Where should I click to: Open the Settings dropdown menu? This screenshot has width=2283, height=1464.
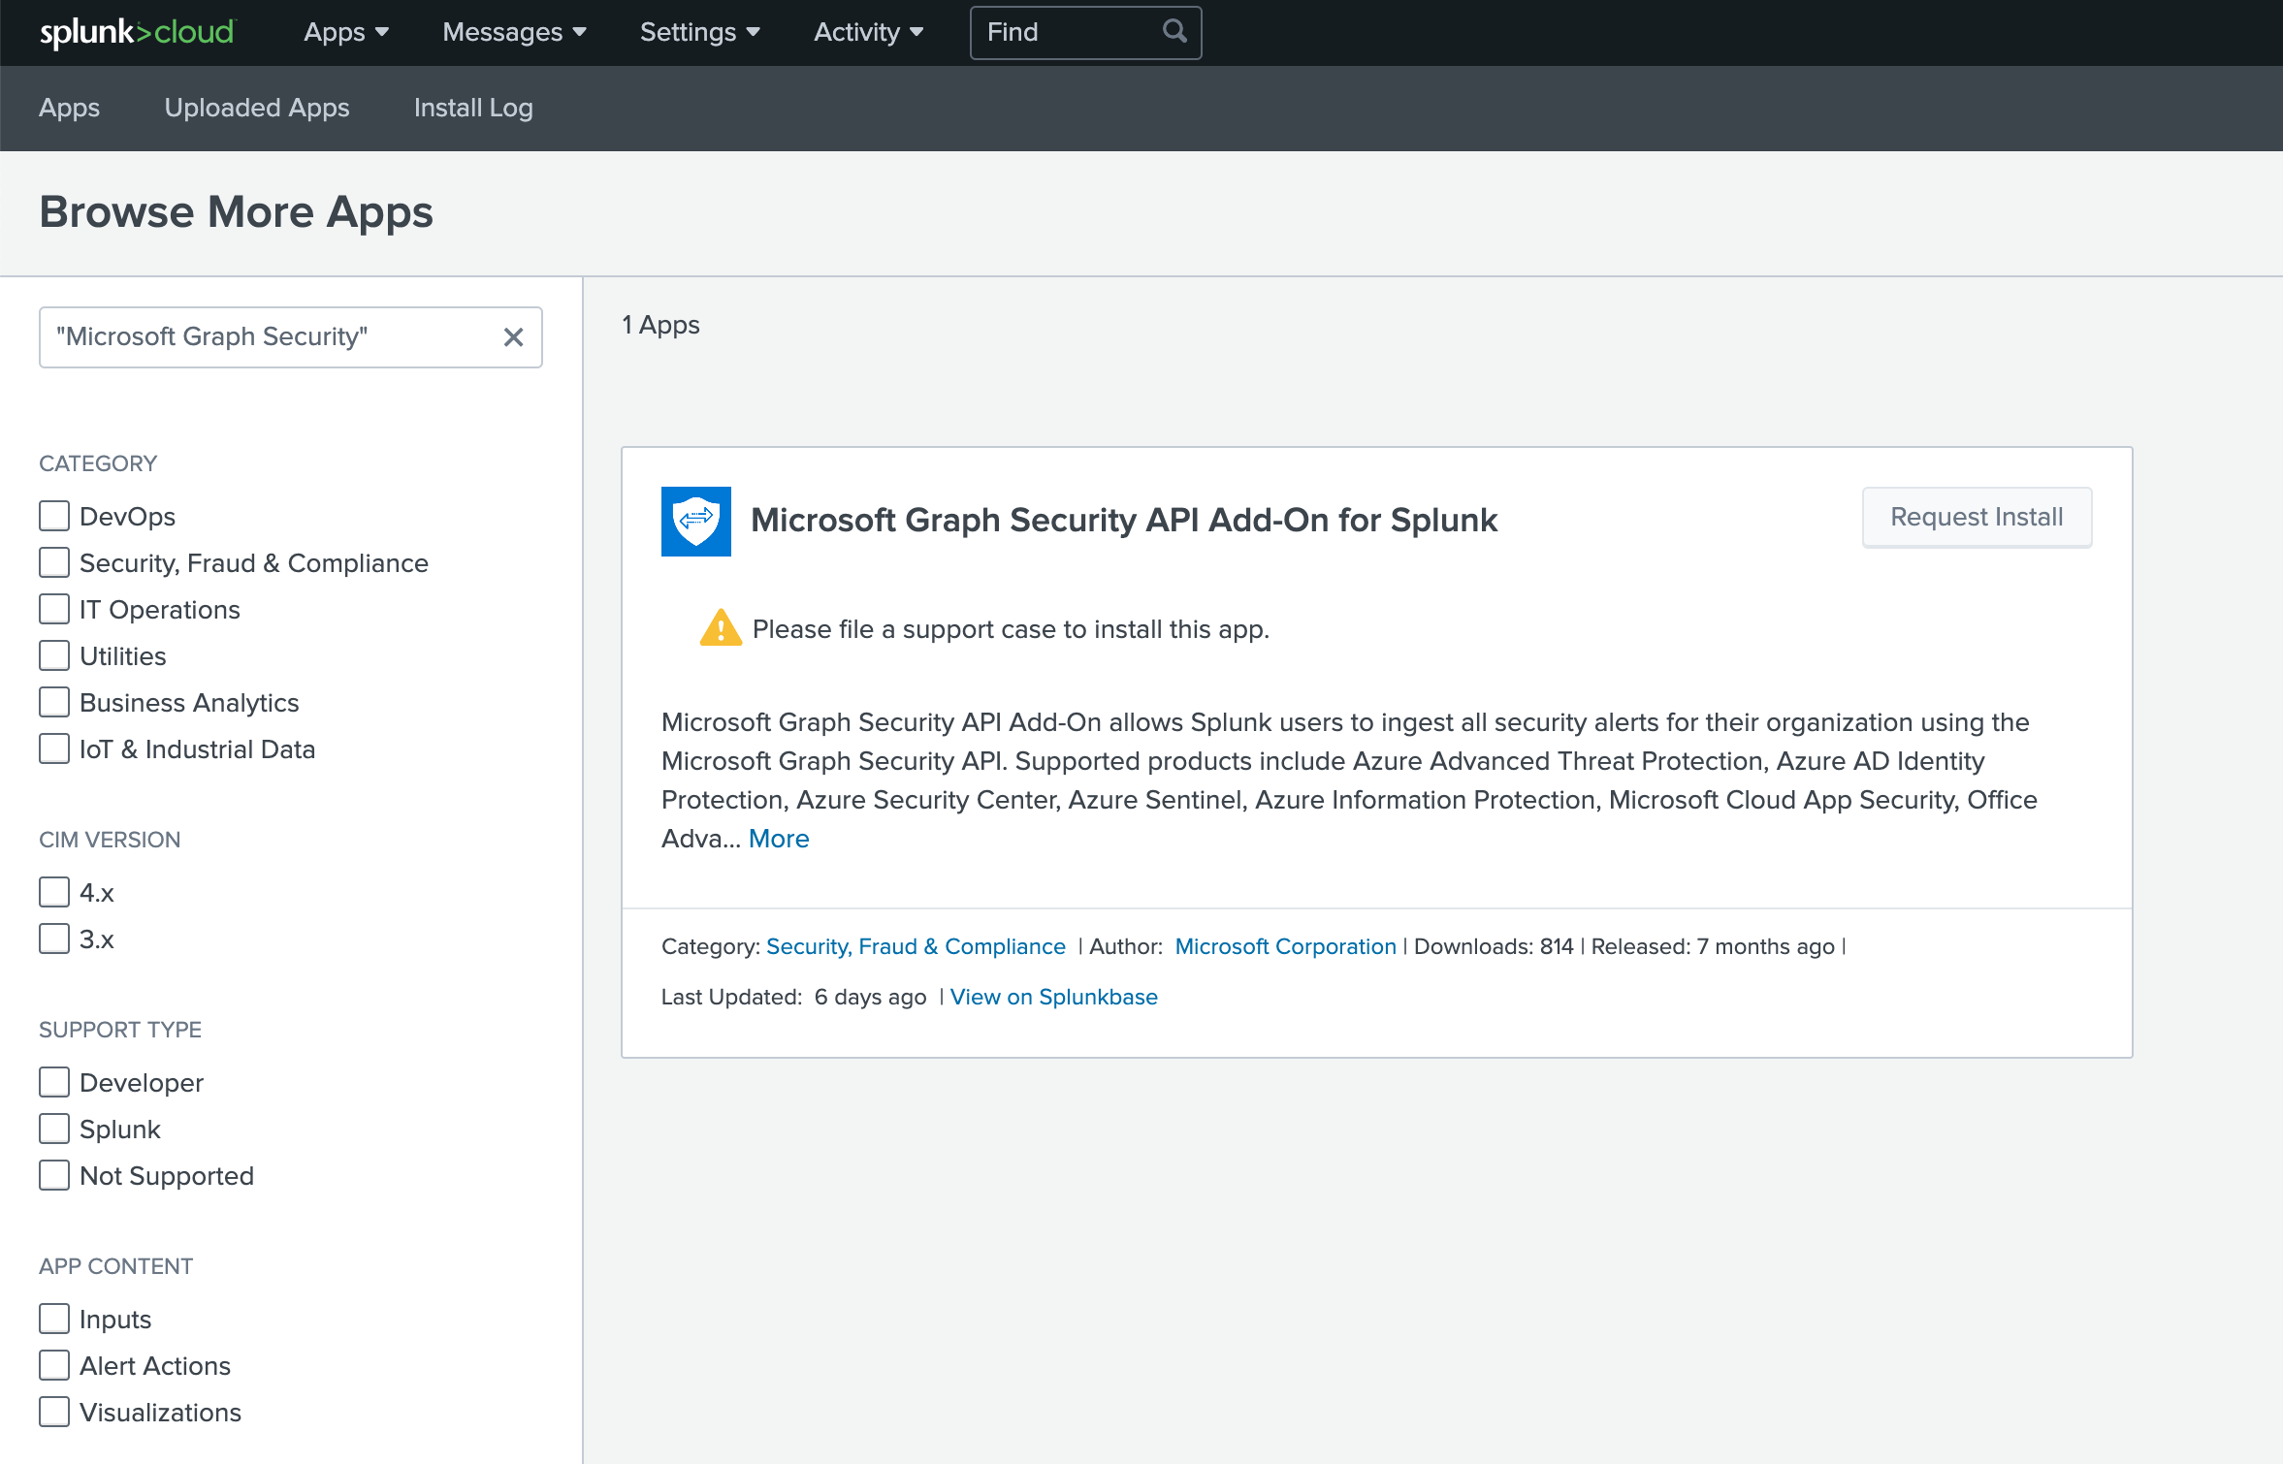pos(699,32)
